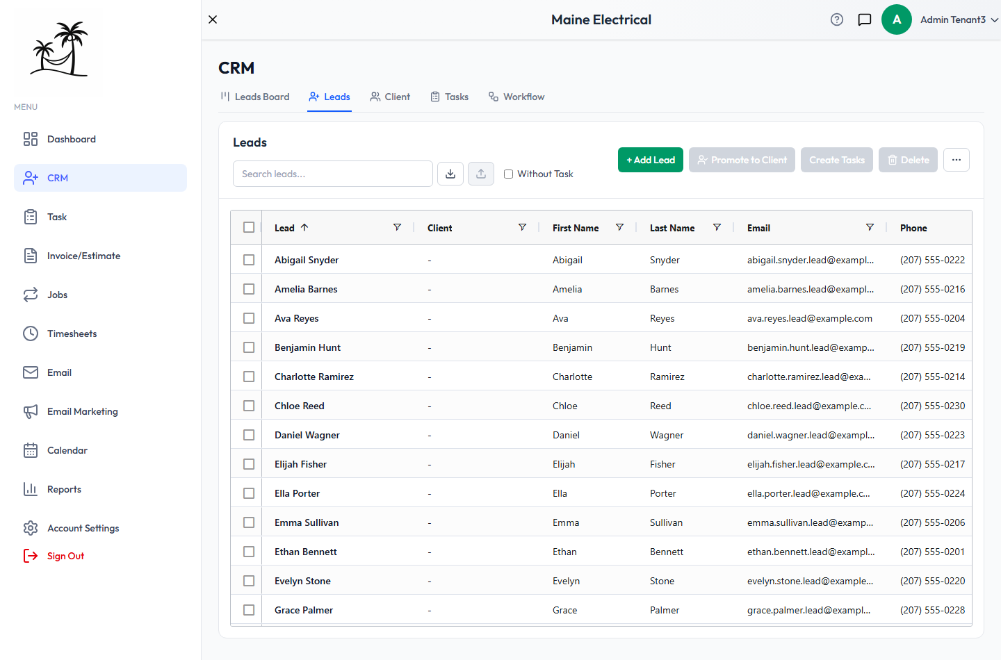Click the green A user avatar

[897, 19]
